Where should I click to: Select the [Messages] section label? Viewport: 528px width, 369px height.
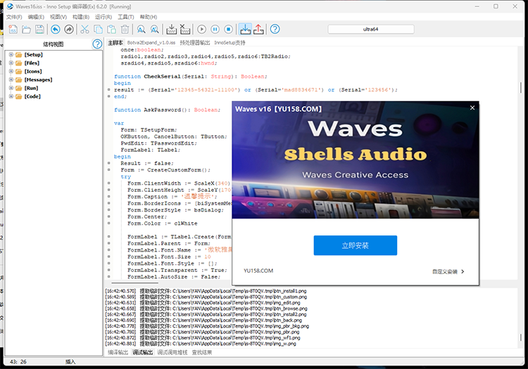pyautogui.click(x=38, y=79)
